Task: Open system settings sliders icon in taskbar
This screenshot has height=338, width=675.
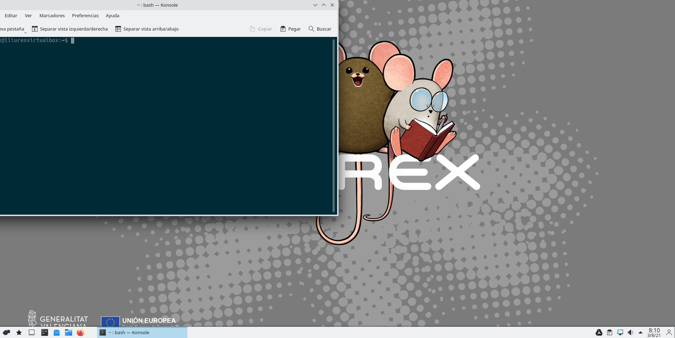Action: point(45,332)
